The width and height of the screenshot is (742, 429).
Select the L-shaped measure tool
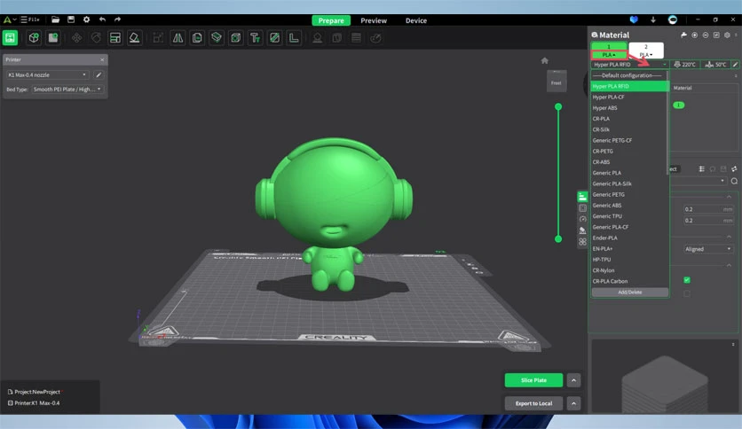pyautogui.click(x=294, y=38)
